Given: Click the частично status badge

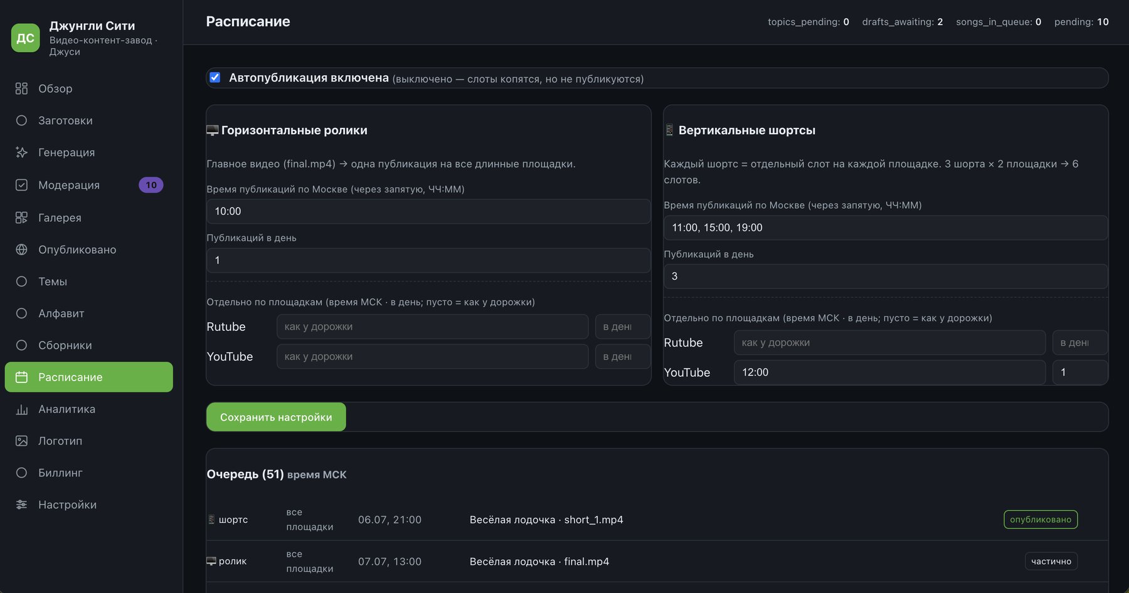Looking at the screenshot, I should (1051, 561).
